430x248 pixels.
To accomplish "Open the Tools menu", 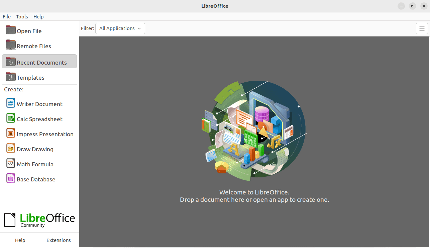I will 22,16.
